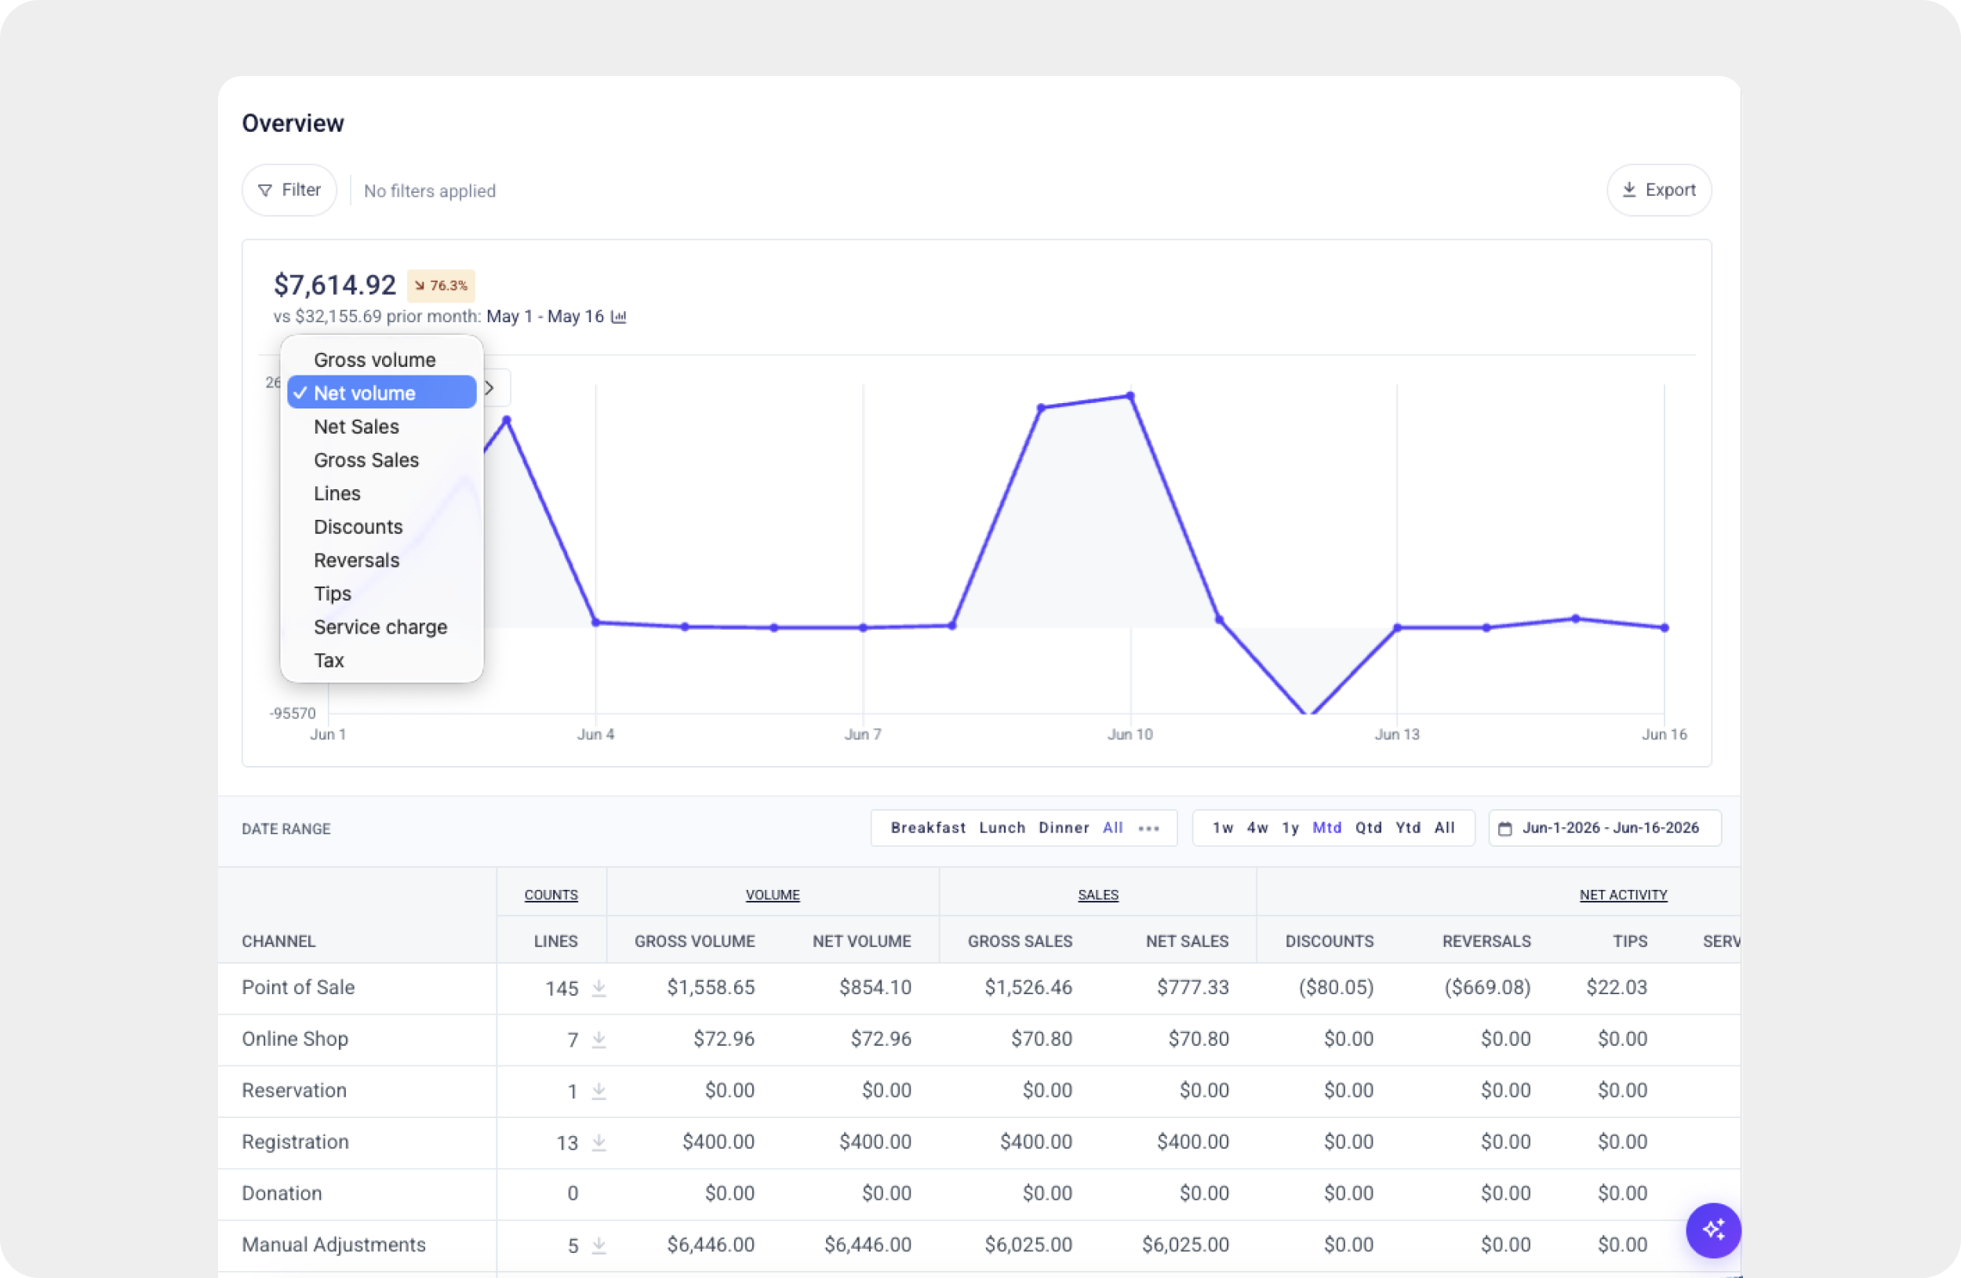Click the NET VOLUME column header

click(862, 941)
